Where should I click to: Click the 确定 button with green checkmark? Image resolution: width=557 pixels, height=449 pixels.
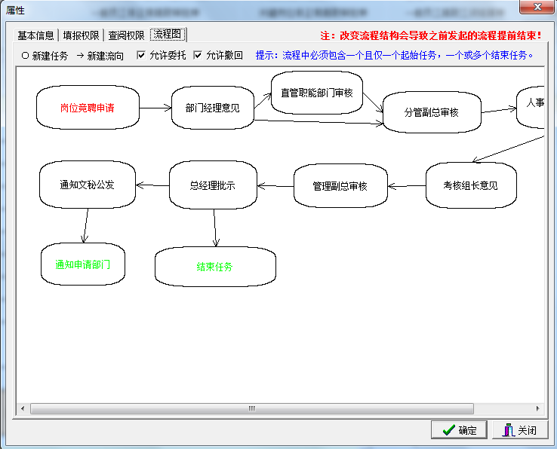point(459,430)
